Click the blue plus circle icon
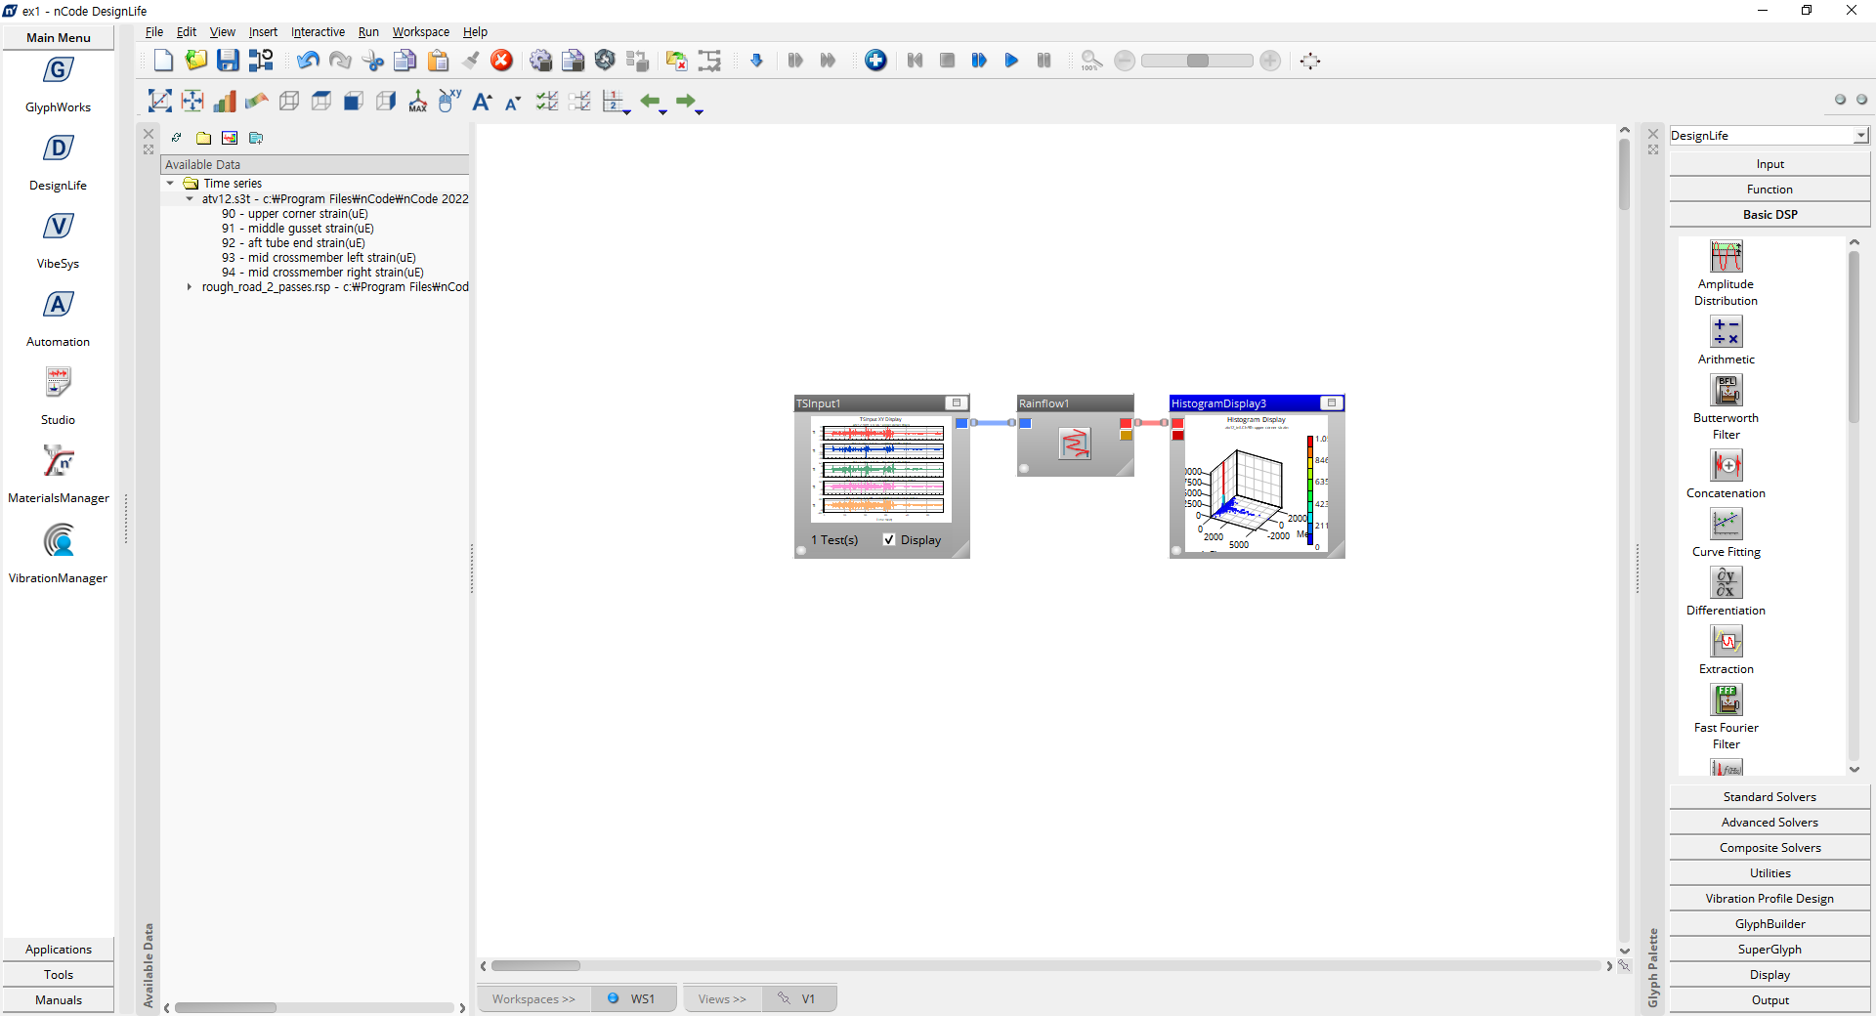Image resolution: width=1876 pixels, height=1016 pixels. click(875, 61)
